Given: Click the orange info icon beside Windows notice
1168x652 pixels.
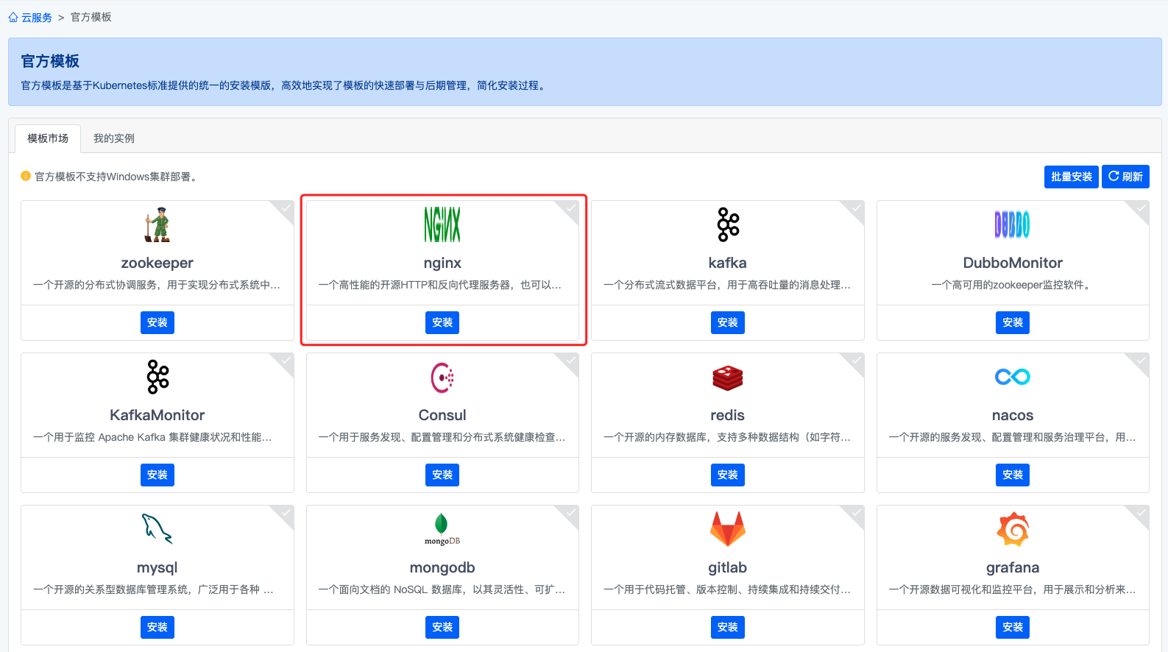Looking at the screenshot, I should coord(26,176).
